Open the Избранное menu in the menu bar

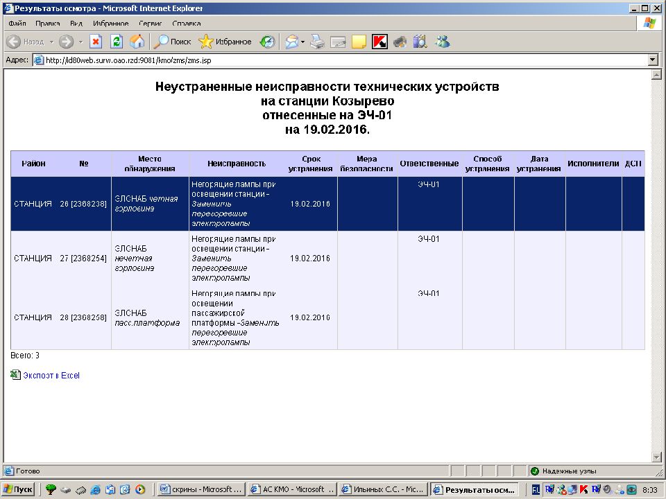(110, 24)
